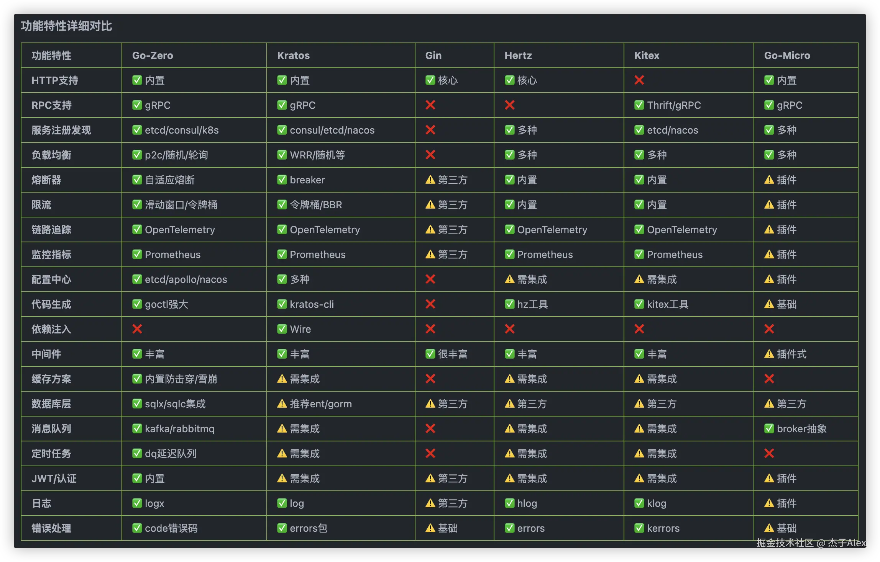
Task: Click green checkmark beside Thrift/gRPC
Action: coord(639,105)
